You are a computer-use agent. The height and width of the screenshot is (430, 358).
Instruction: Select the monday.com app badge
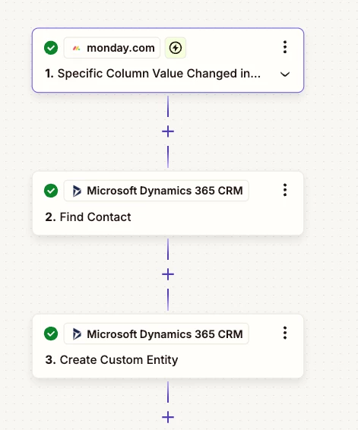(x=112, y=48)
